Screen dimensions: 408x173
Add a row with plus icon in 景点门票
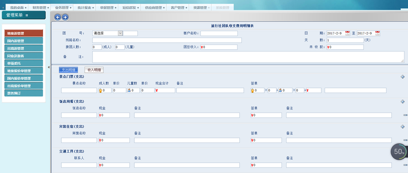(403, 77)
